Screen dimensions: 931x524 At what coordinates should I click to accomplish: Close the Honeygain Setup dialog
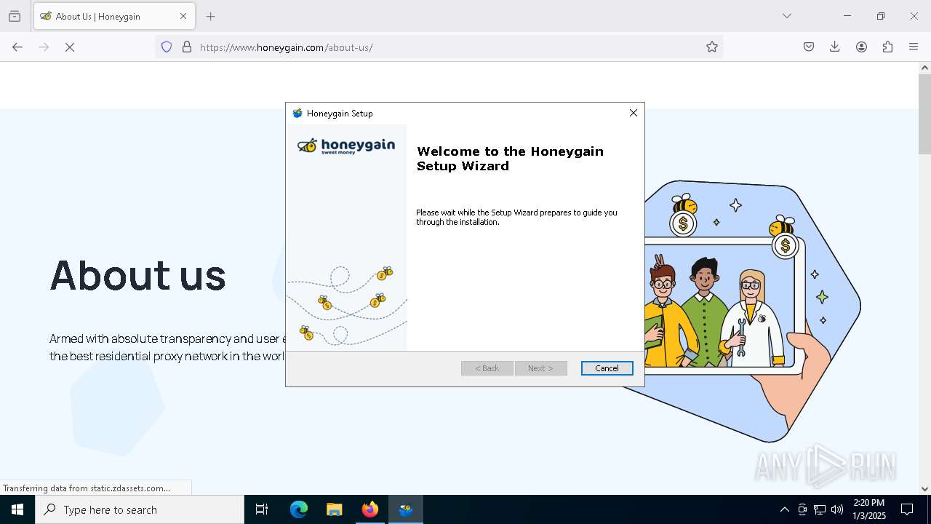(634, 113)
